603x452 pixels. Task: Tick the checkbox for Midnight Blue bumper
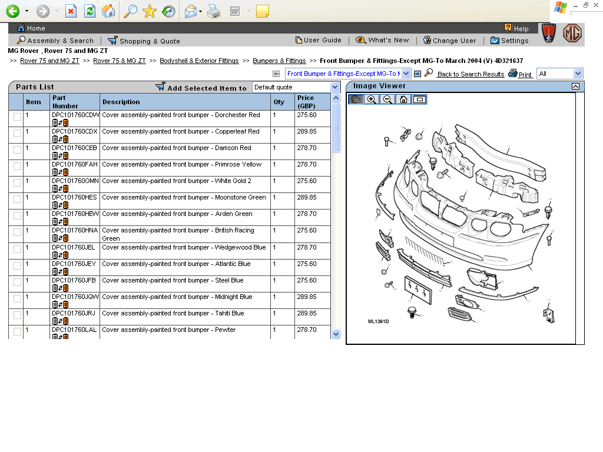tap(17, 299)
